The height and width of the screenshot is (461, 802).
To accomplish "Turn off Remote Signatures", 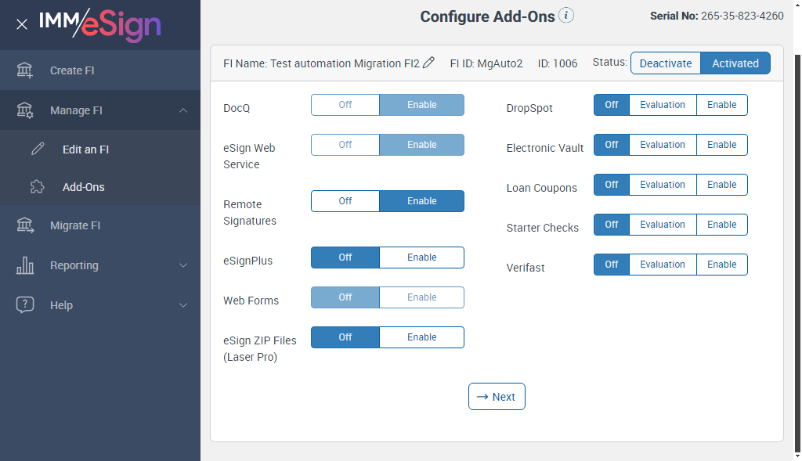I will 345,201.
